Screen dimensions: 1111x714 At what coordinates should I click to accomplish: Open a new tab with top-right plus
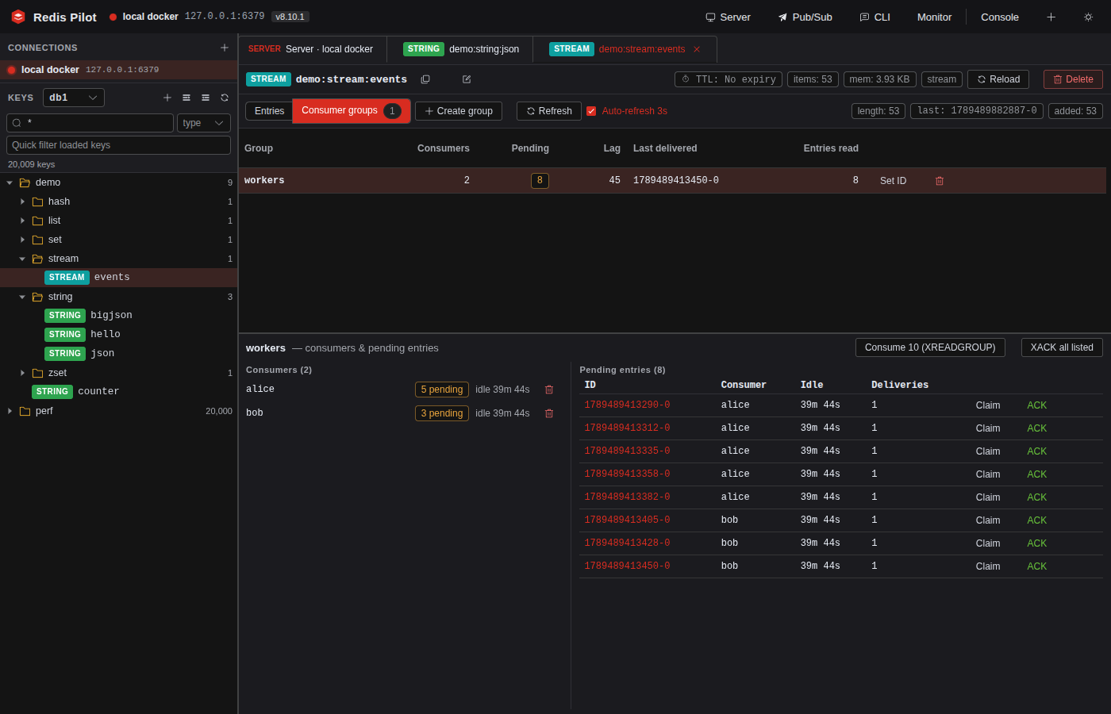1051,17
